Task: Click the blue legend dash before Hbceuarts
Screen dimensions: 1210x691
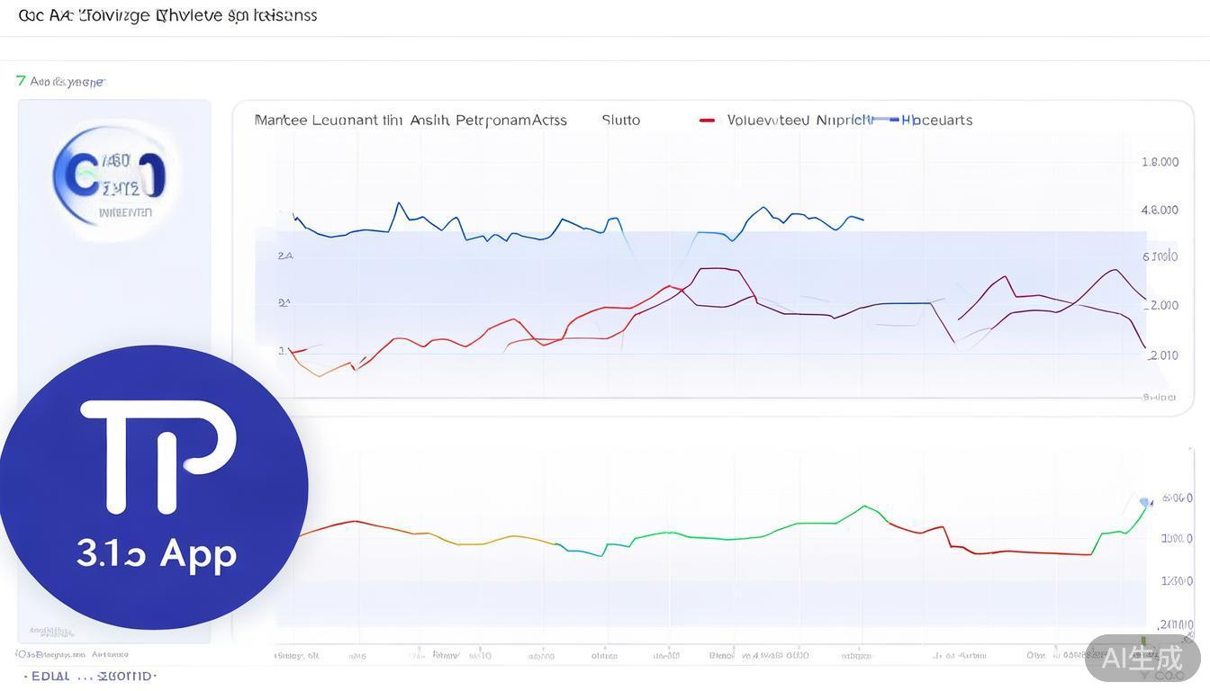Action: pos(892,120)
